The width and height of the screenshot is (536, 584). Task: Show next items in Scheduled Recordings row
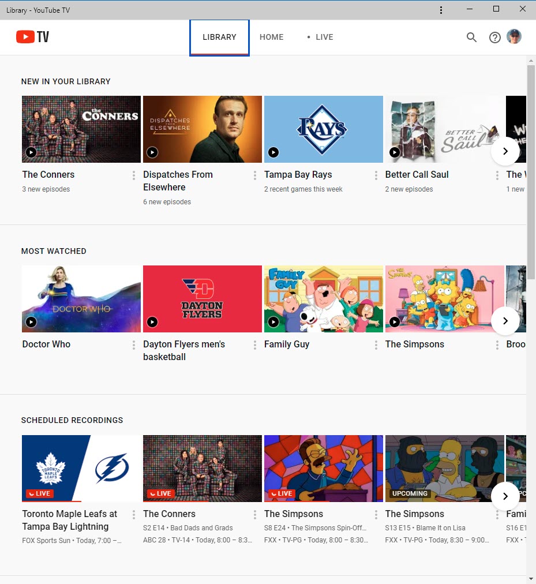pyautogui.click(x=505, y=496)
